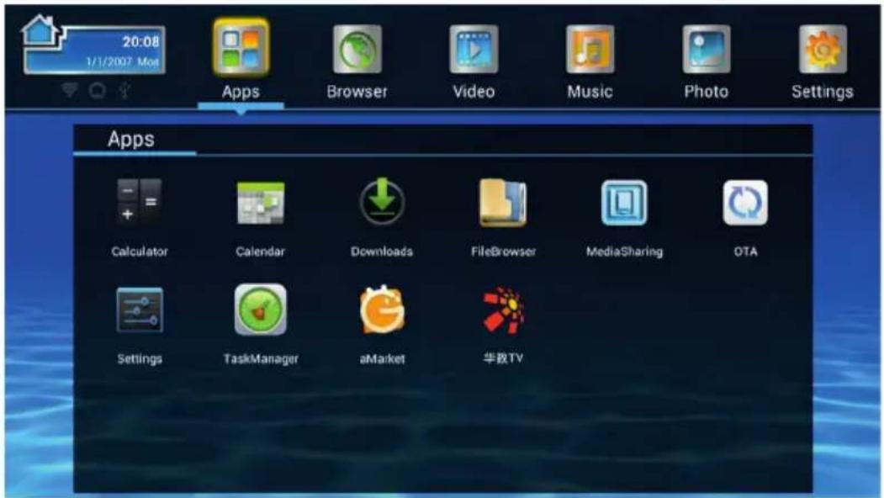Click the MediaSharing label text
The height and width of the screenshot is (498, 884).
coord(625,252)
